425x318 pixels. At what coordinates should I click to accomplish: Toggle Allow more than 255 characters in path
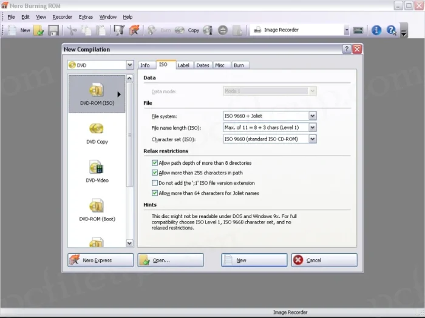click(154, 173)
